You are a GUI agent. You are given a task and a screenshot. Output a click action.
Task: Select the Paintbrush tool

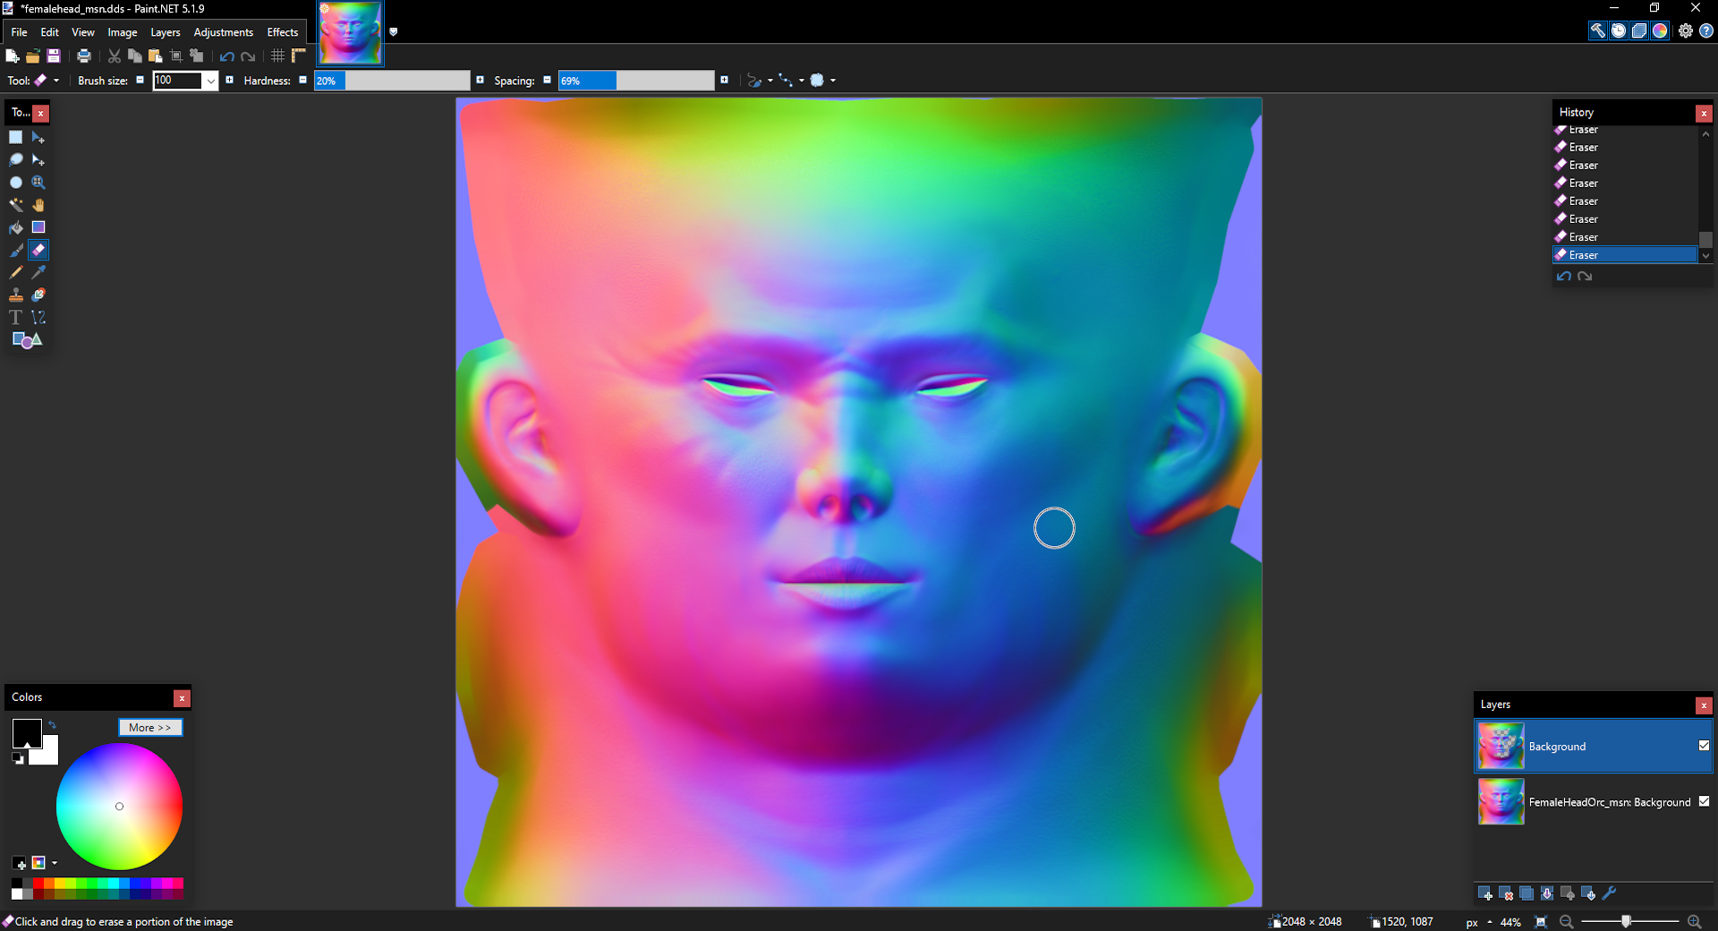[16, 250]
